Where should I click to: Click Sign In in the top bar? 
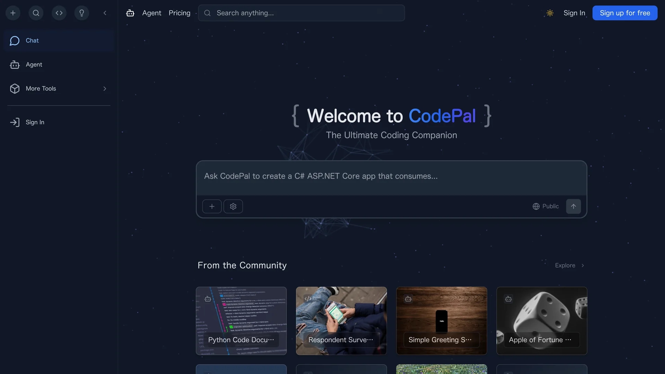(x=574, y=13)
